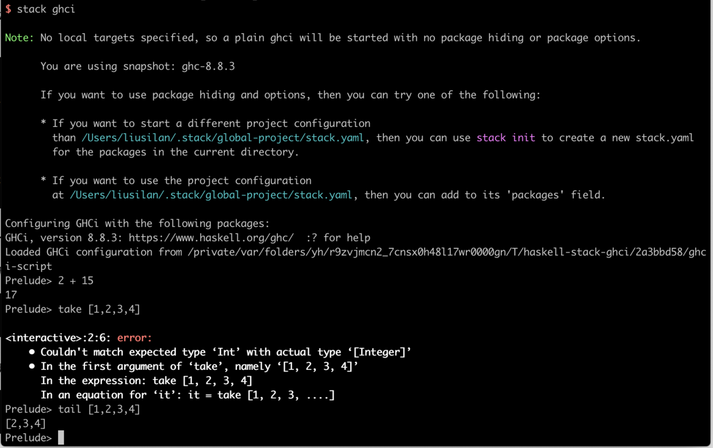Click the "tail [1,2,3,4]" command
Image resolution: width=713 pixels, height=448 pixels.
pyautogui.click(x=99, y=410)
